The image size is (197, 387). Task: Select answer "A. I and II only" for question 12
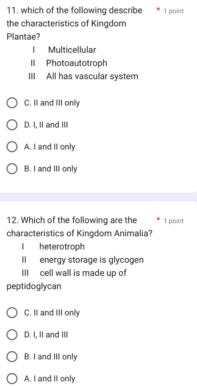[12, 379]
